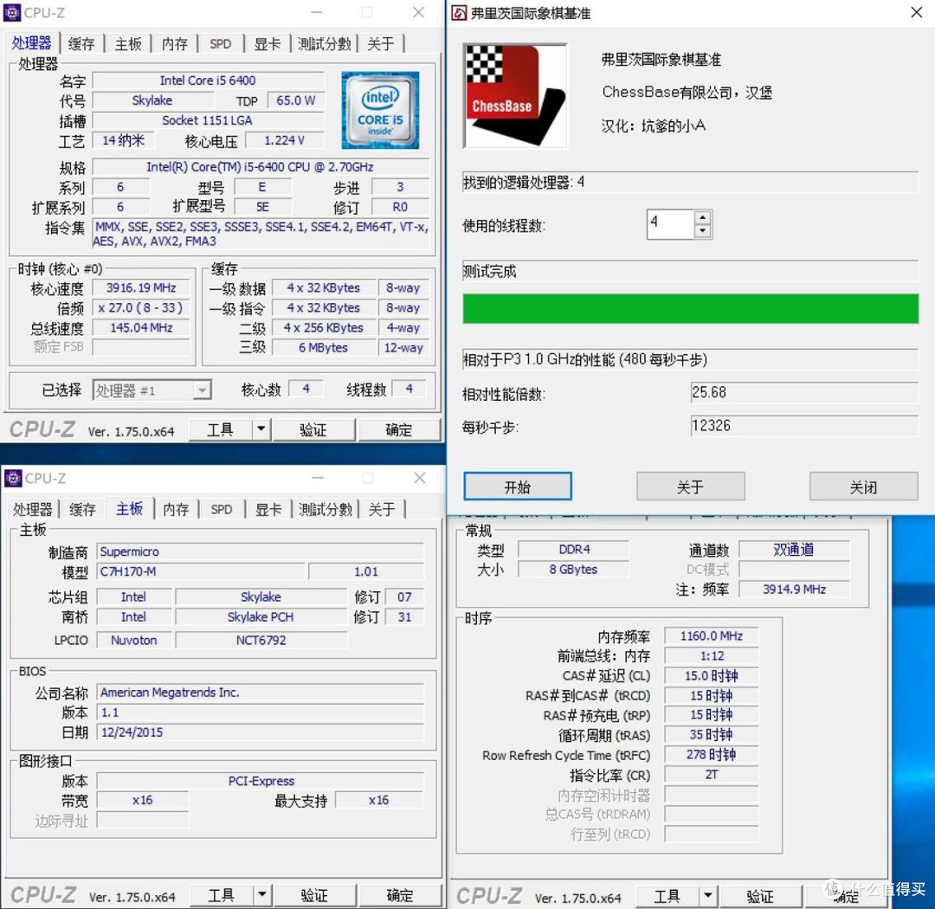
Task: Open SPD tab in top CPU-Z
Action: click(x=220, y=44)
